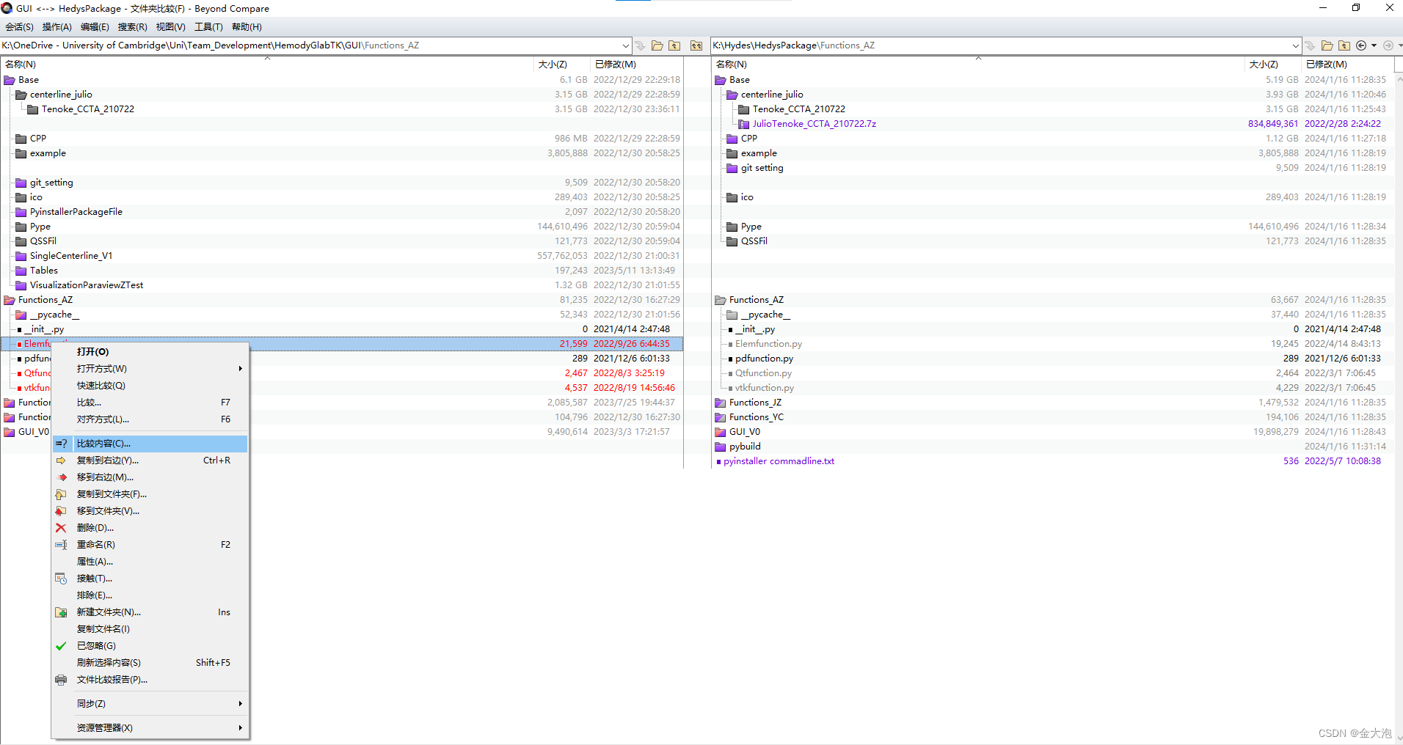Screen dimensions: 1403x745
Task: Open the 帮助(H) menu
Action: (247, 27)
